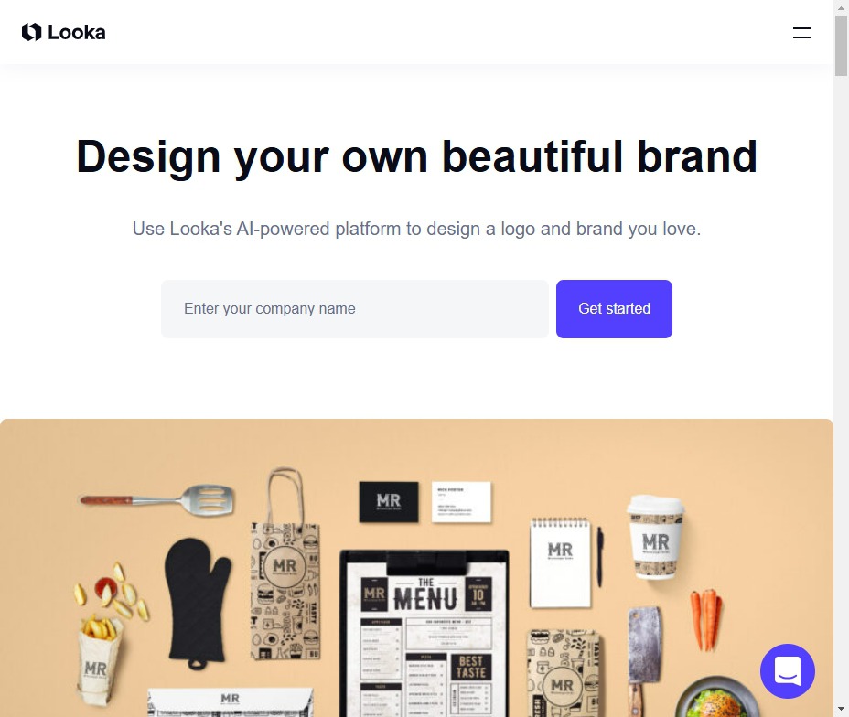Click the vertical scrollbar thumb

pos(841,46)
